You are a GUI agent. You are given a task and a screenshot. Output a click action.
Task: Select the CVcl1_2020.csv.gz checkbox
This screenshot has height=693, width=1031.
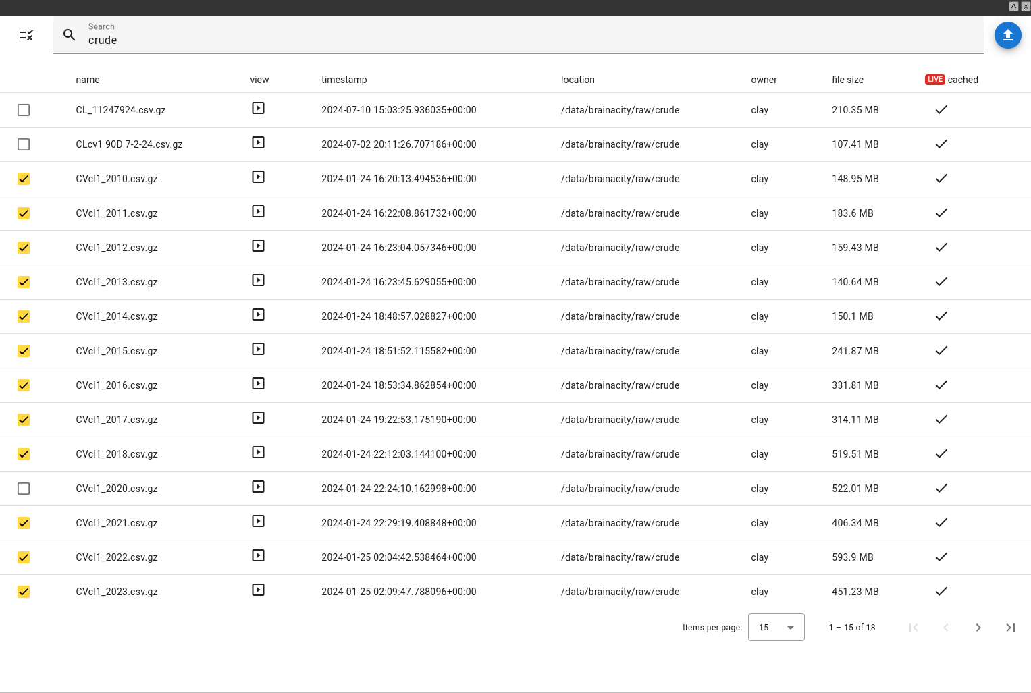24,489
